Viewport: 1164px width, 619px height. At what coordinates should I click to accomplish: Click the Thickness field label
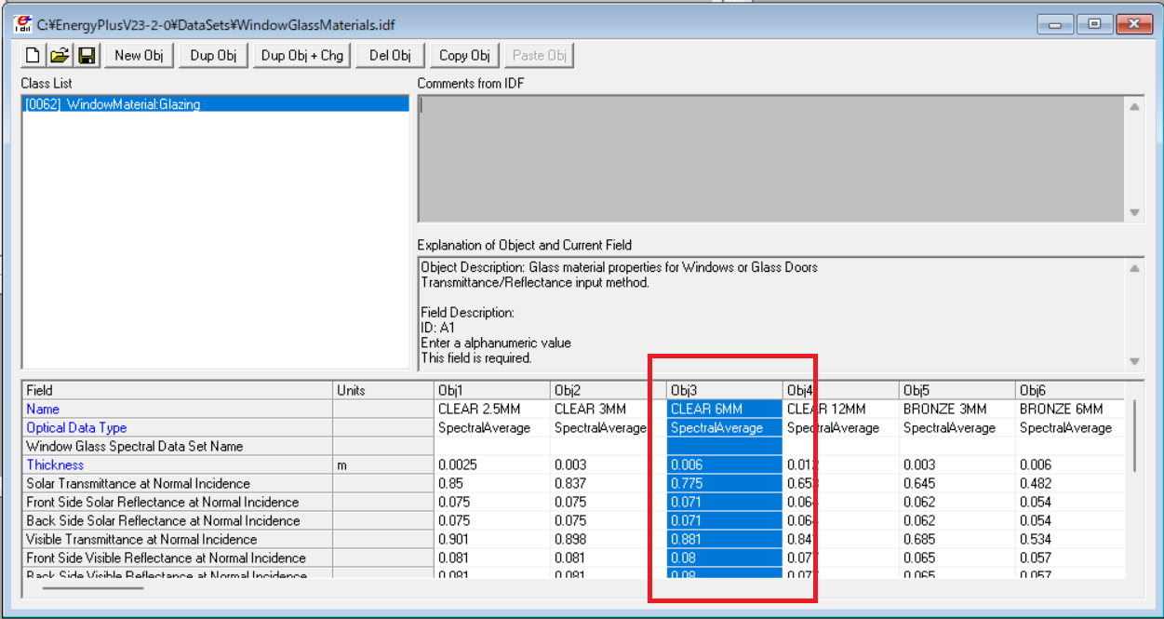tap(178, 464)
